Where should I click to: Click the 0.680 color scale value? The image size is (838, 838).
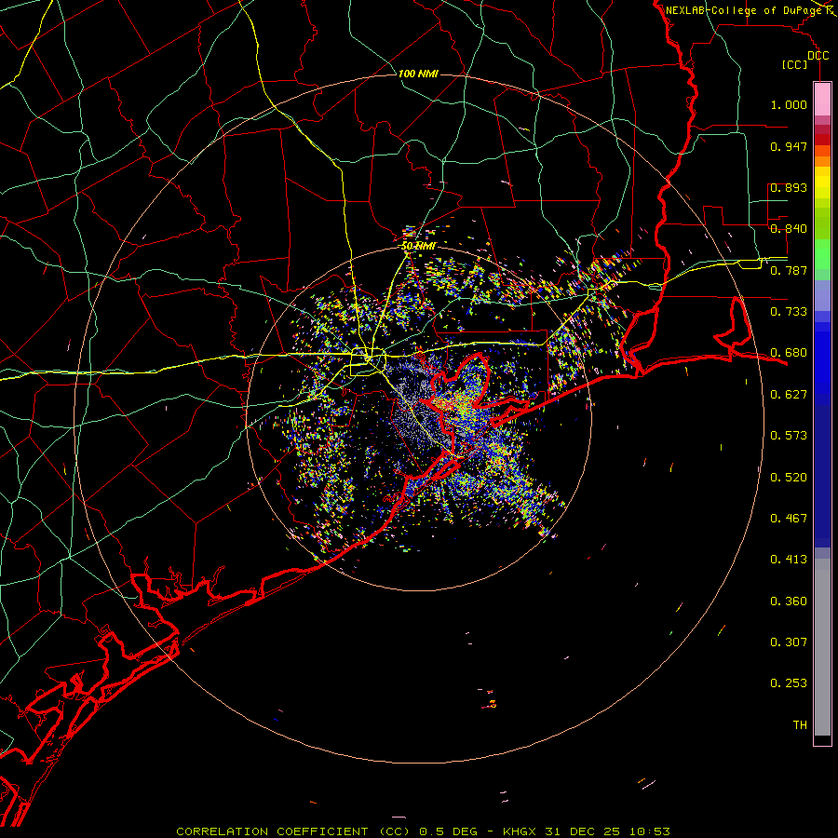click(789, 353)
